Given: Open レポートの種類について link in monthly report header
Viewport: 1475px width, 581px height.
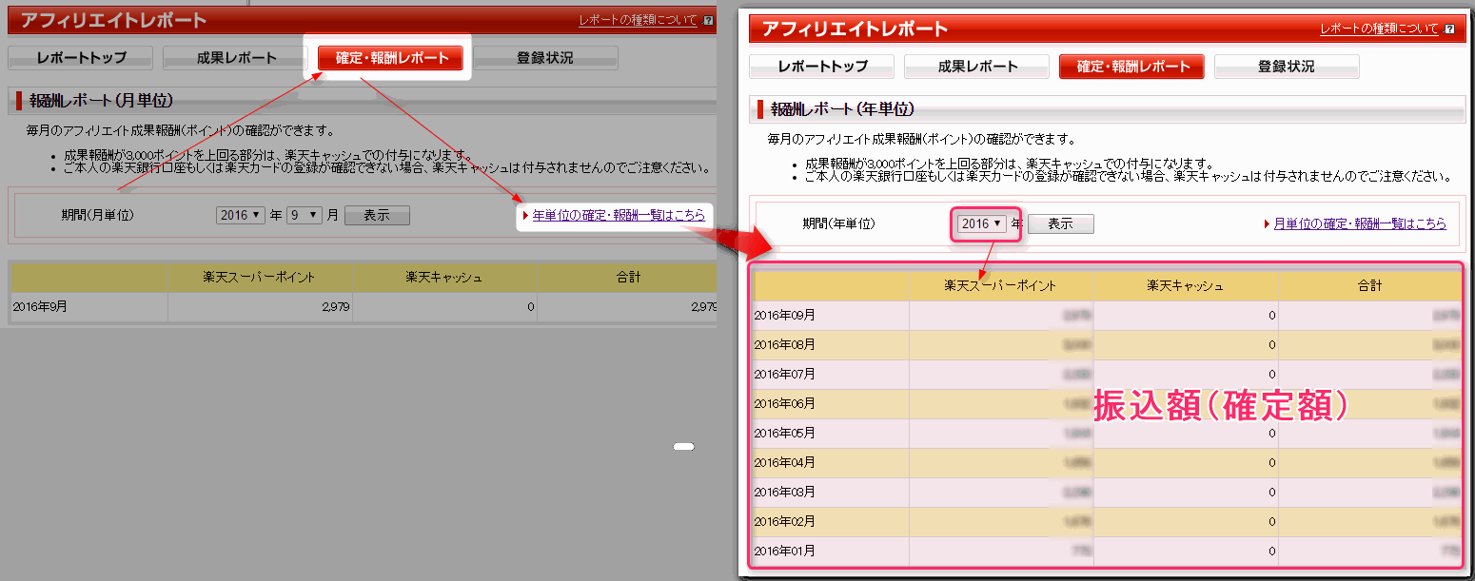Looking at the screenshot, I should [x=638, y=20].
